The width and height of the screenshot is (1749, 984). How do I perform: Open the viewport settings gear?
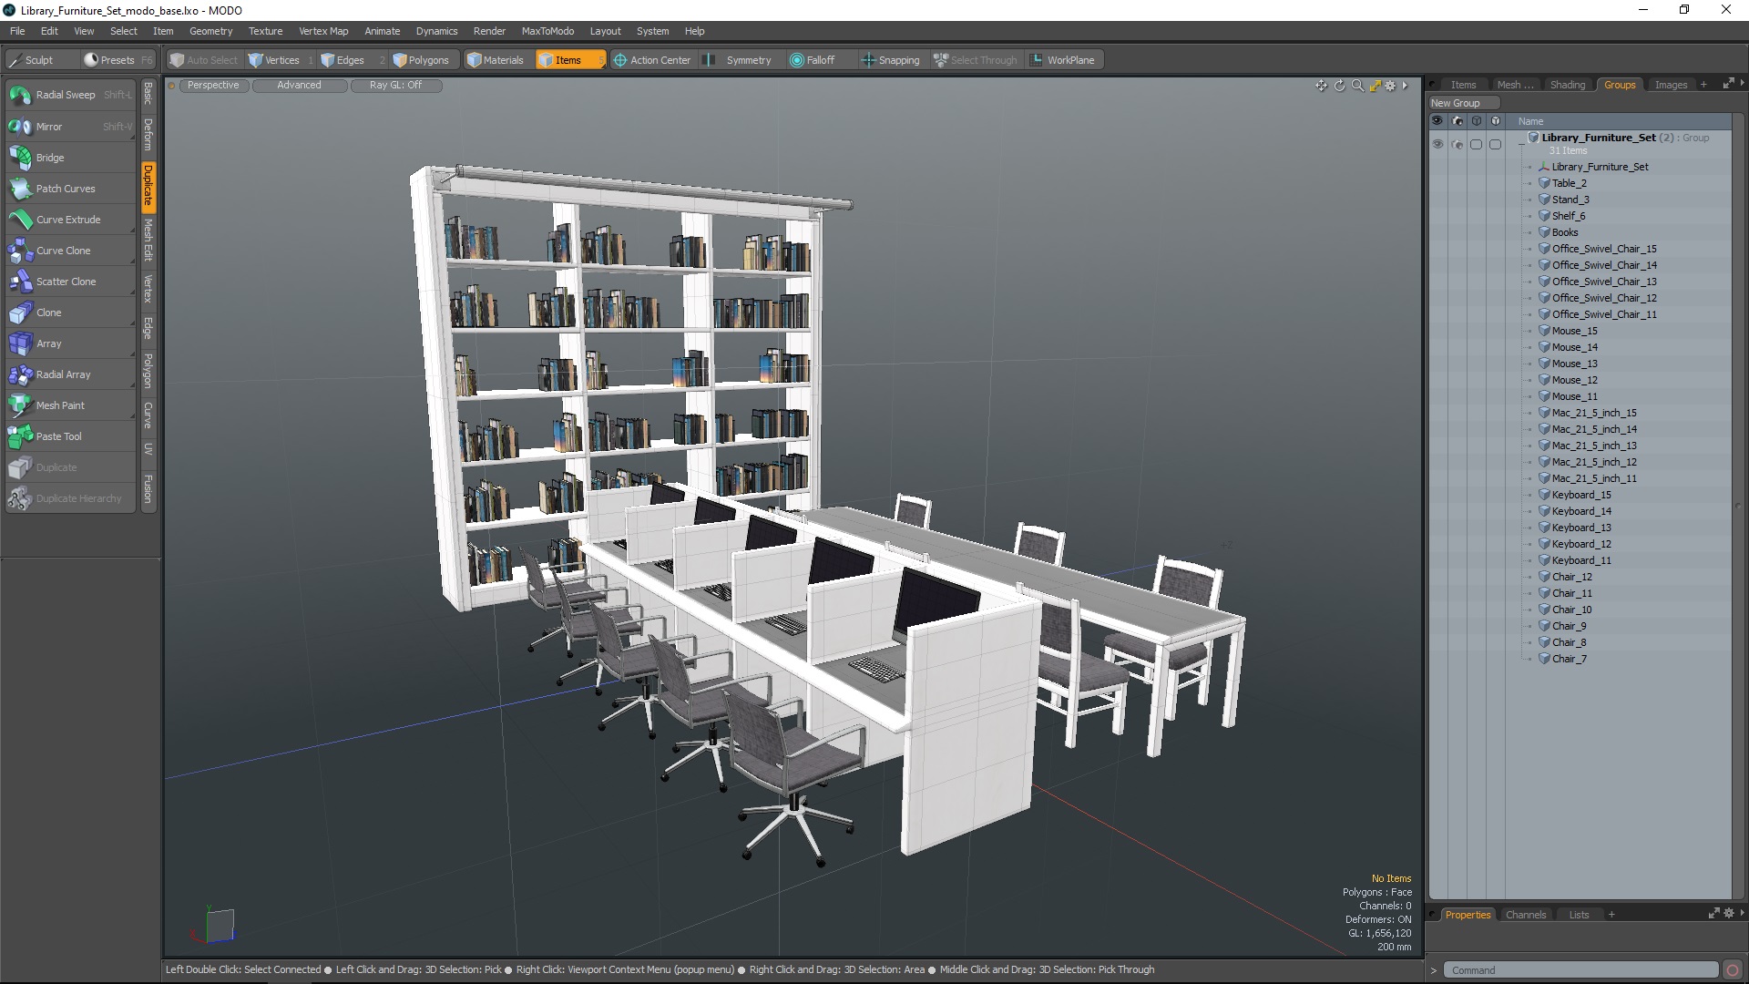[x=1390, y=86]
